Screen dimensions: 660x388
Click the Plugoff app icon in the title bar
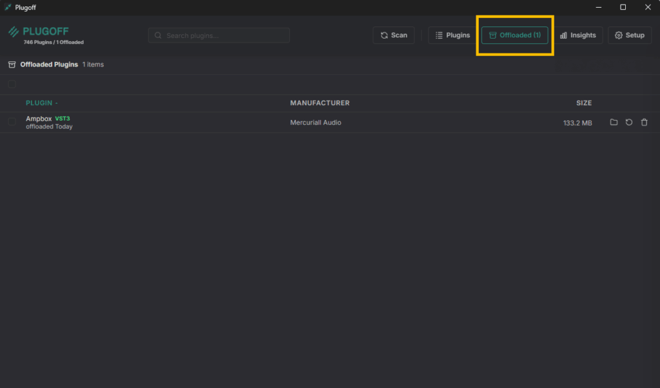click(x=8, y=7)
